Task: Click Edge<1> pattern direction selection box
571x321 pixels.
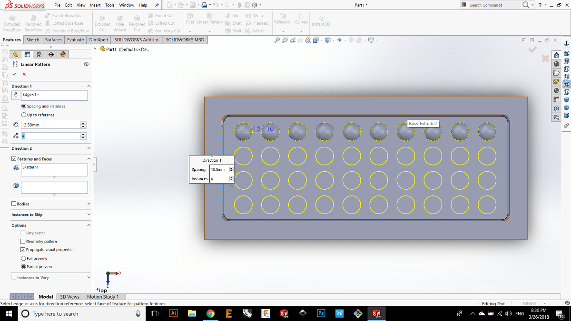Action: pyautogui.click(x=54, y=95)
